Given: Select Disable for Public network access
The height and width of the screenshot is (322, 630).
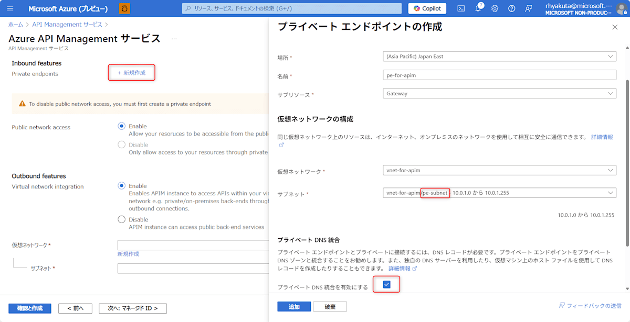Looking at the screenshot, I should (122, 145).
